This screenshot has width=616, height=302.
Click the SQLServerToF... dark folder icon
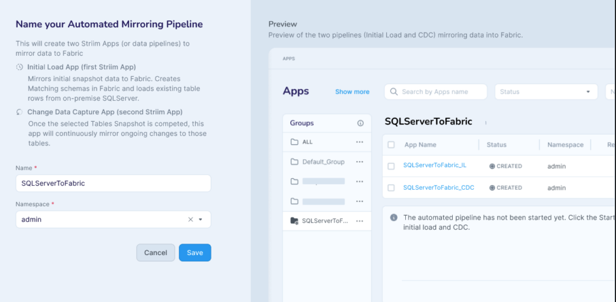[x=294, y=221]
